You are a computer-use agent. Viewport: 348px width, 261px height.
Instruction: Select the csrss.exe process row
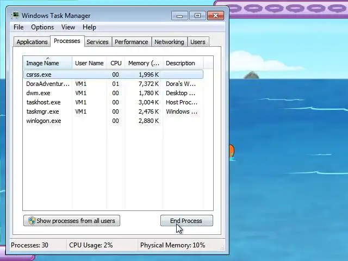pos(113,74)
